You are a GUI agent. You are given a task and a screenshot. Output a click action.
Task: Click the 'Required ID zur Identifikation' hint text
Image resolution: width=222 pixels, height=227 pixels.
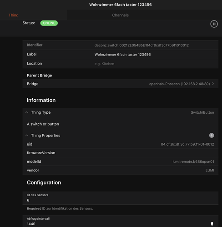60,208
